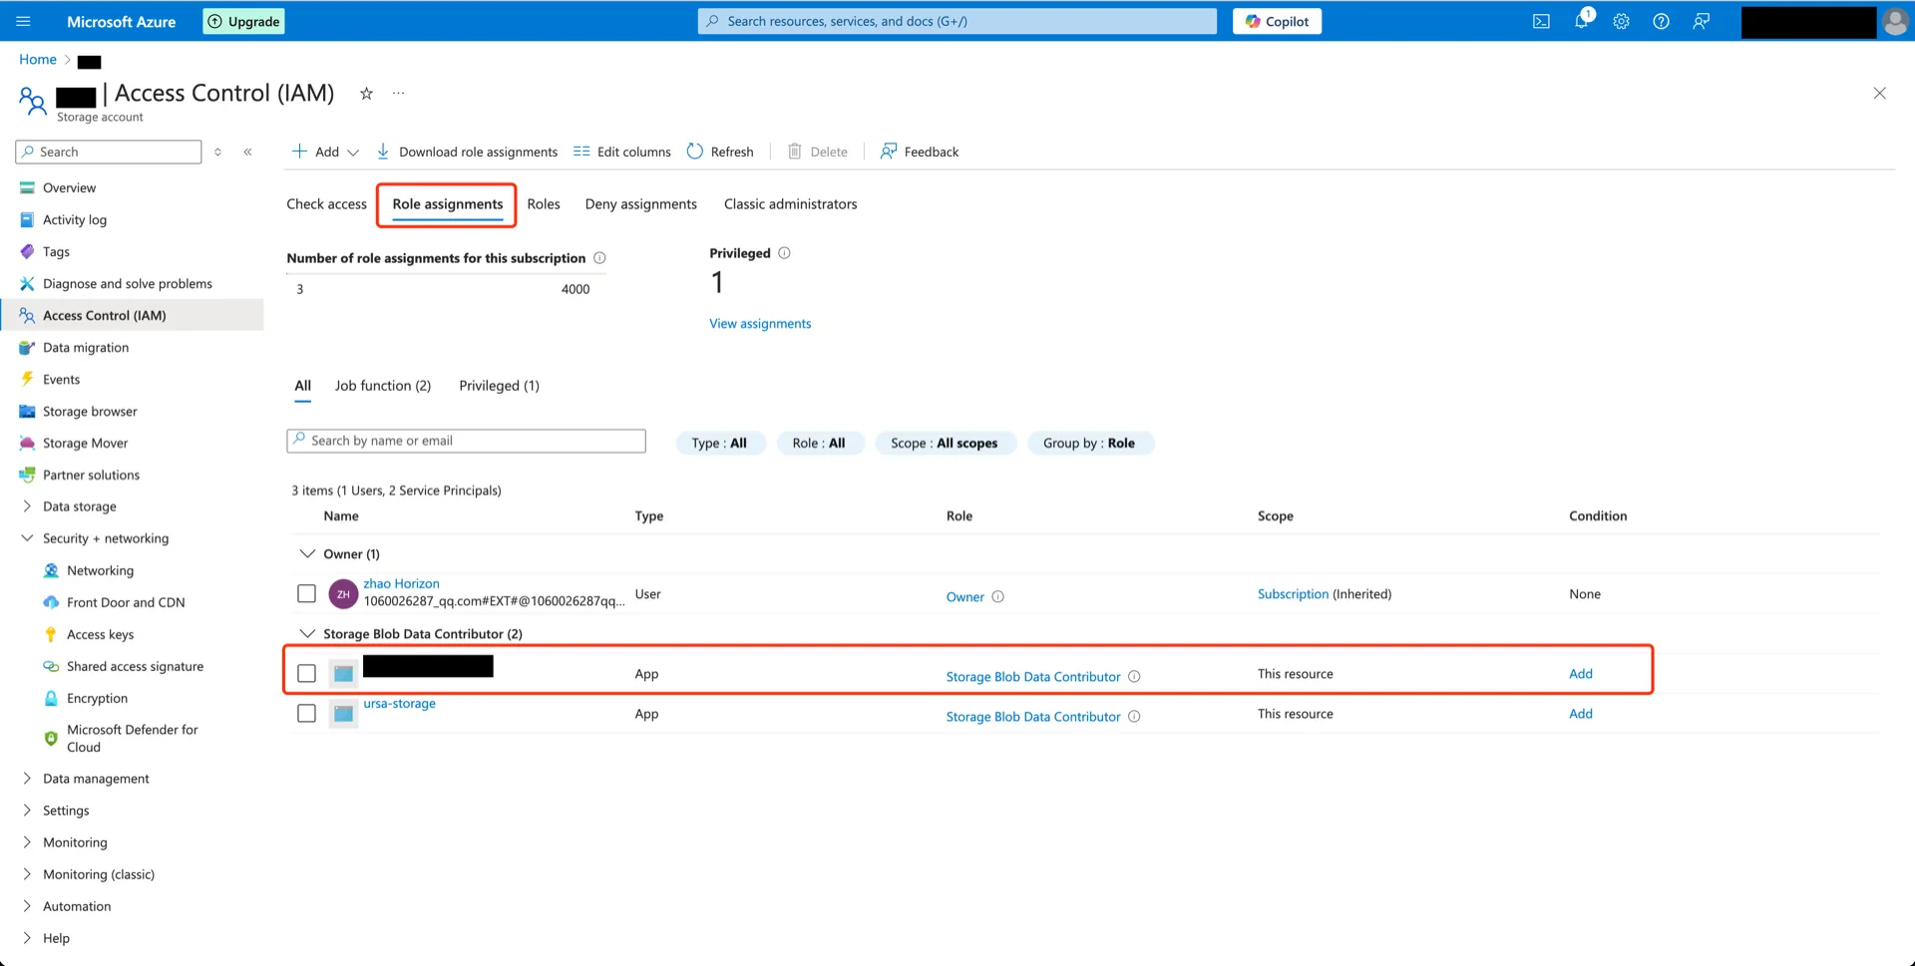
Task: Expand Monitoring (classic) section
Action: pyautogui.click(x=27, y=874)
